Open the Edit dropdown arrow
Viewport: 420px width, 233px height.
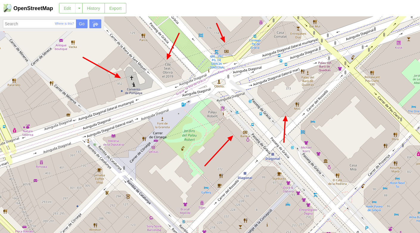coord(79,8)
